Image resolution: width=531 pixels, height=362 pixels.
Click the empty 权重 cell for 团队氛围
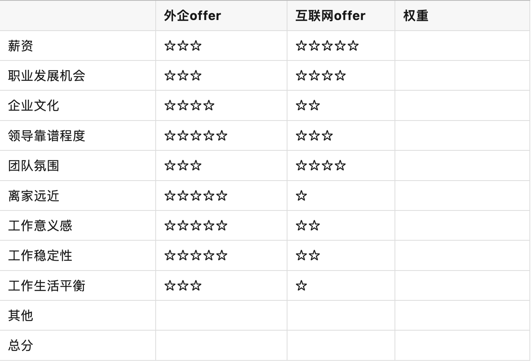462,166
